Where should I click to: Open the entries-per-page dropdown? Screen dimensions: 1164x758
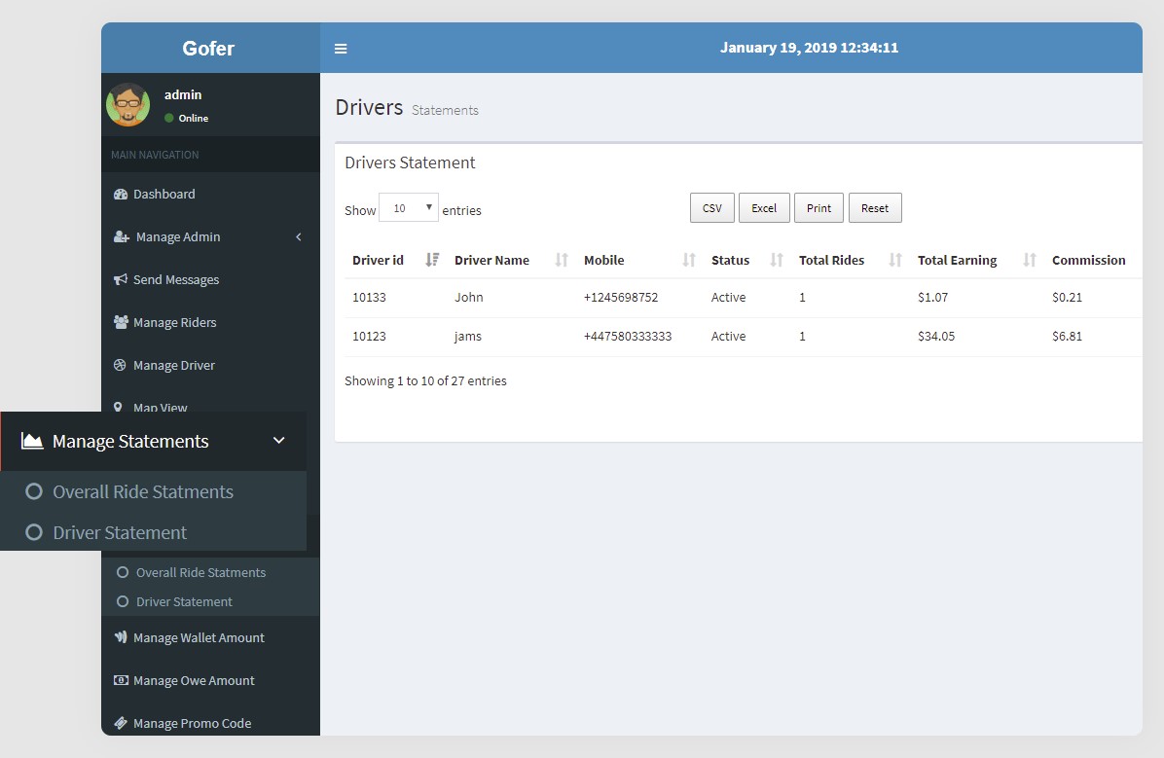[x=408, y=206]
